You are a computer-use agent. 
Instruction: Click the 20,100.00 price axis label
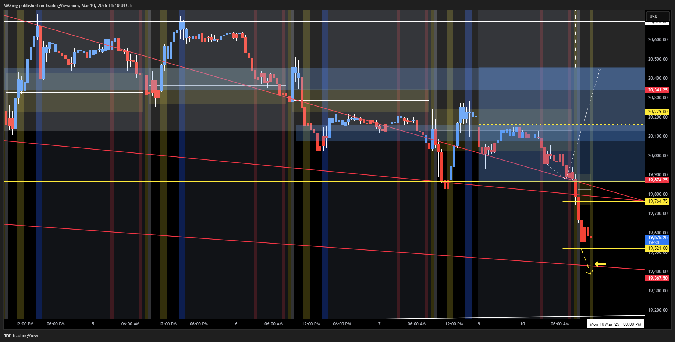tap(658, 136)
